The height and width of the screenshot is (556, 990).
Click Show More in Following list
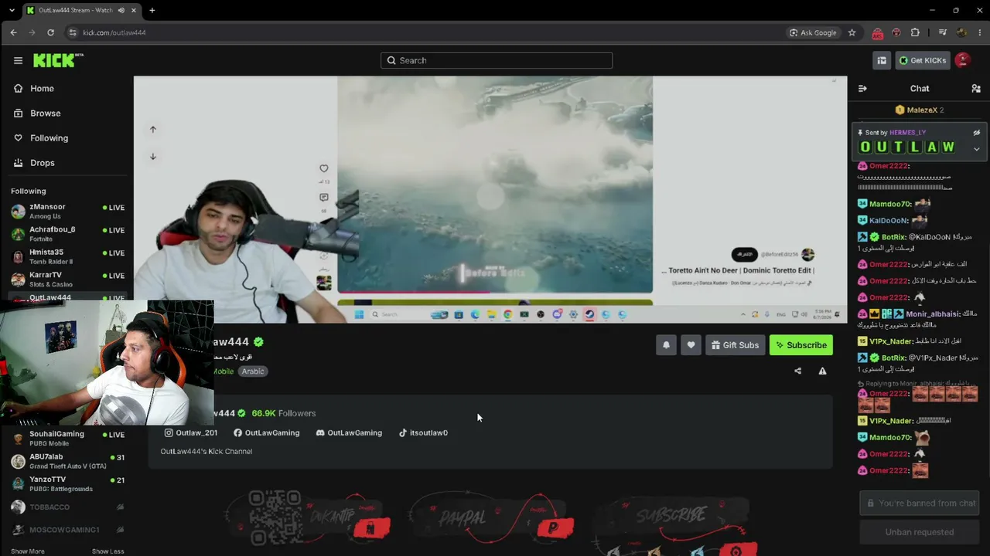[27, 551]
